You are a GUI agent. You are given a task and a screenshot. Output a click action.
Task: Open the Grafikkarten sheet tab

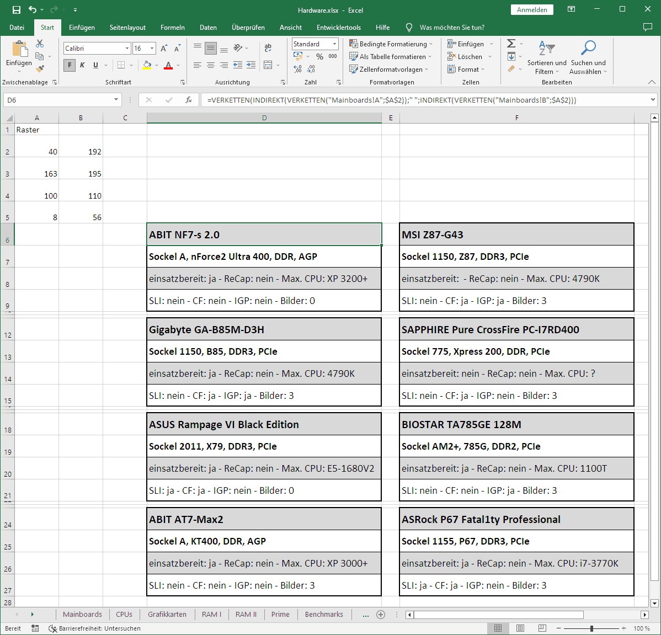pyautogui.click(x=167, y=615)
